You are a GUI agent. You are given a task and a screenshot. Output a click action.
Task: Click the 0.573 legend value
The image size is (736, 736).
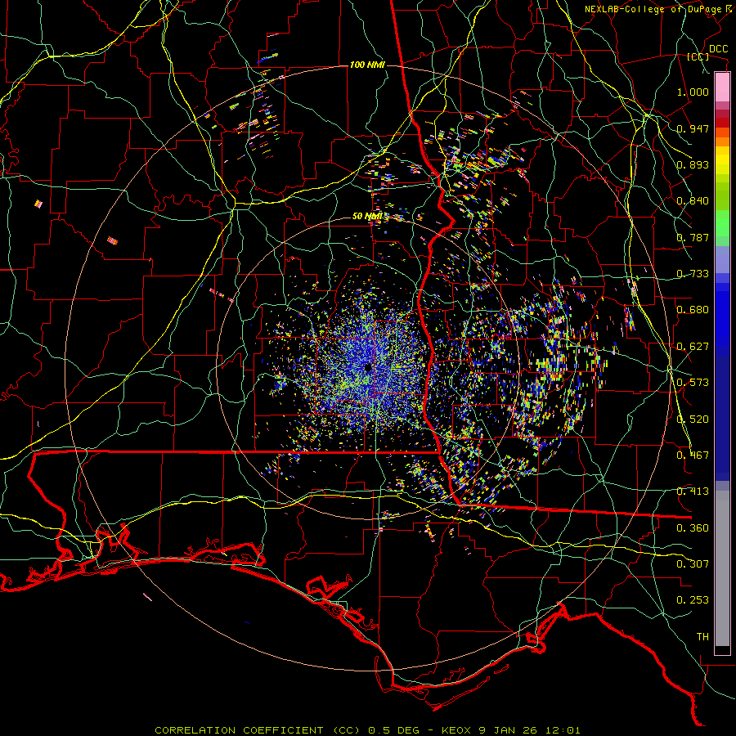click(693, 383)
